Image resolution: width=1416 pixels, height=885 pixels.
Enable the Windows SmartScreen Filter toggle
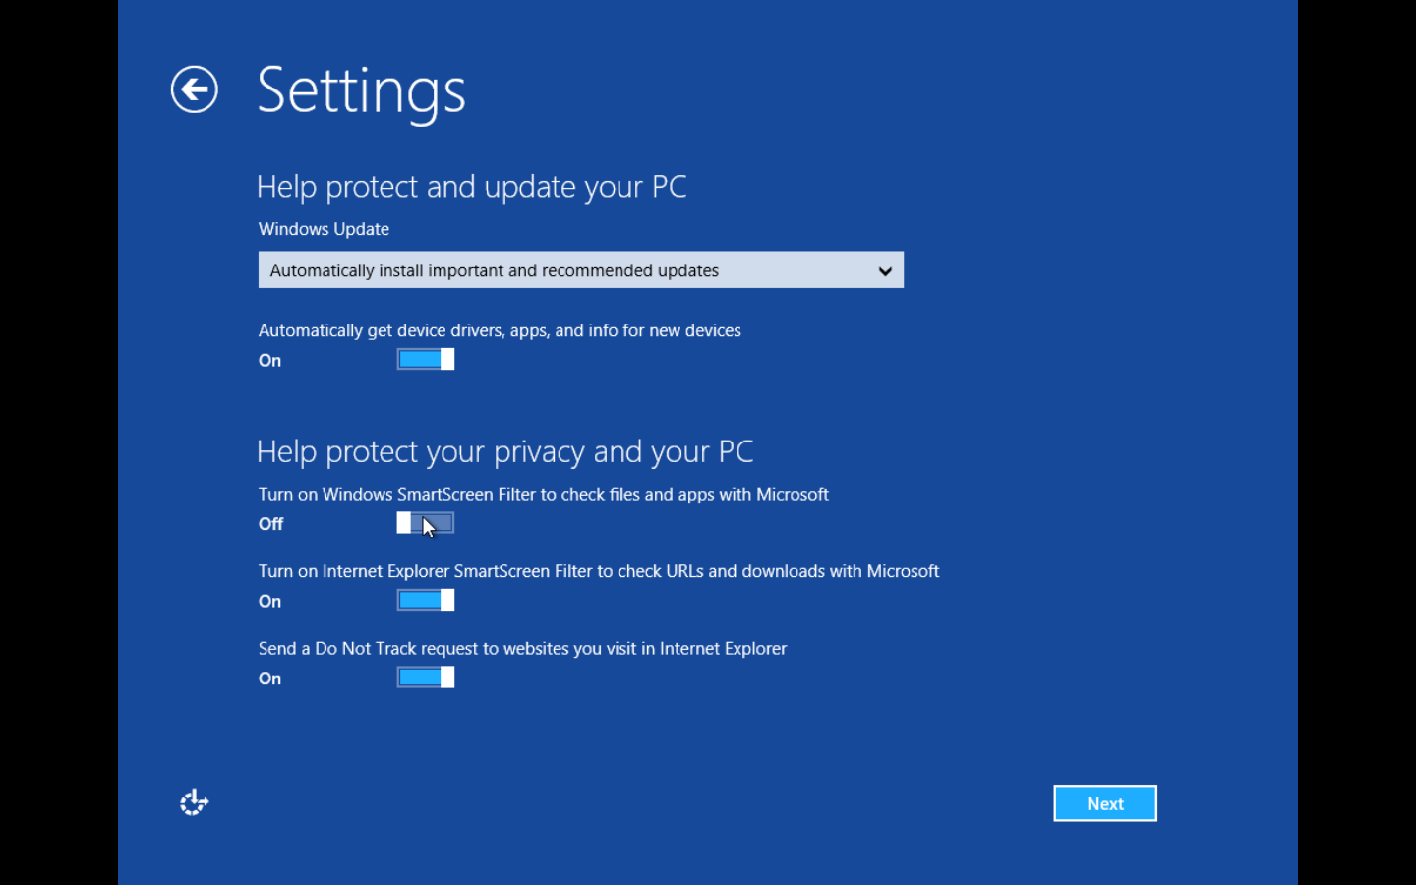425,523
